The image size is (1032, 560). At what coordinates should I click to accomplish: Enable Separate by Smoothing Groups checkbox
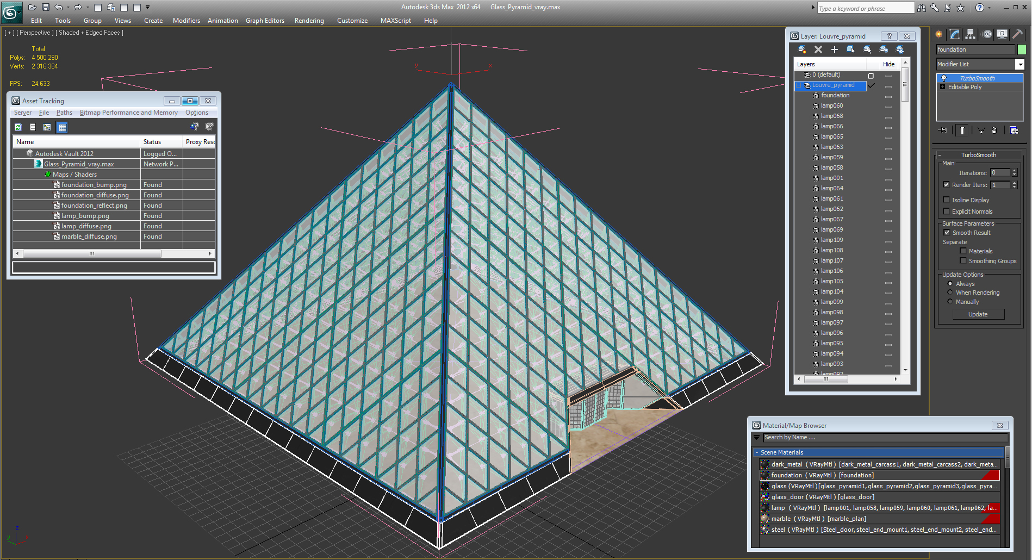point(963,261)
